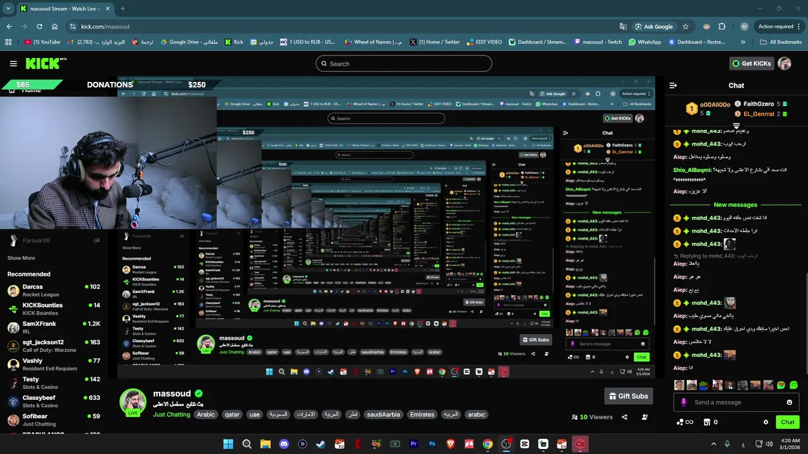Open CapCut from the taskbar

click(525, 444)
